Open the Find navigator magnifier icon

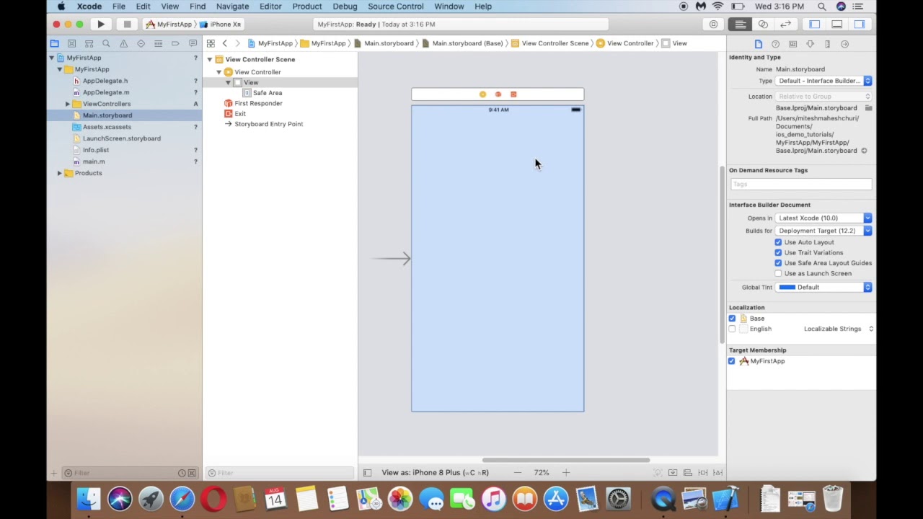106,44
